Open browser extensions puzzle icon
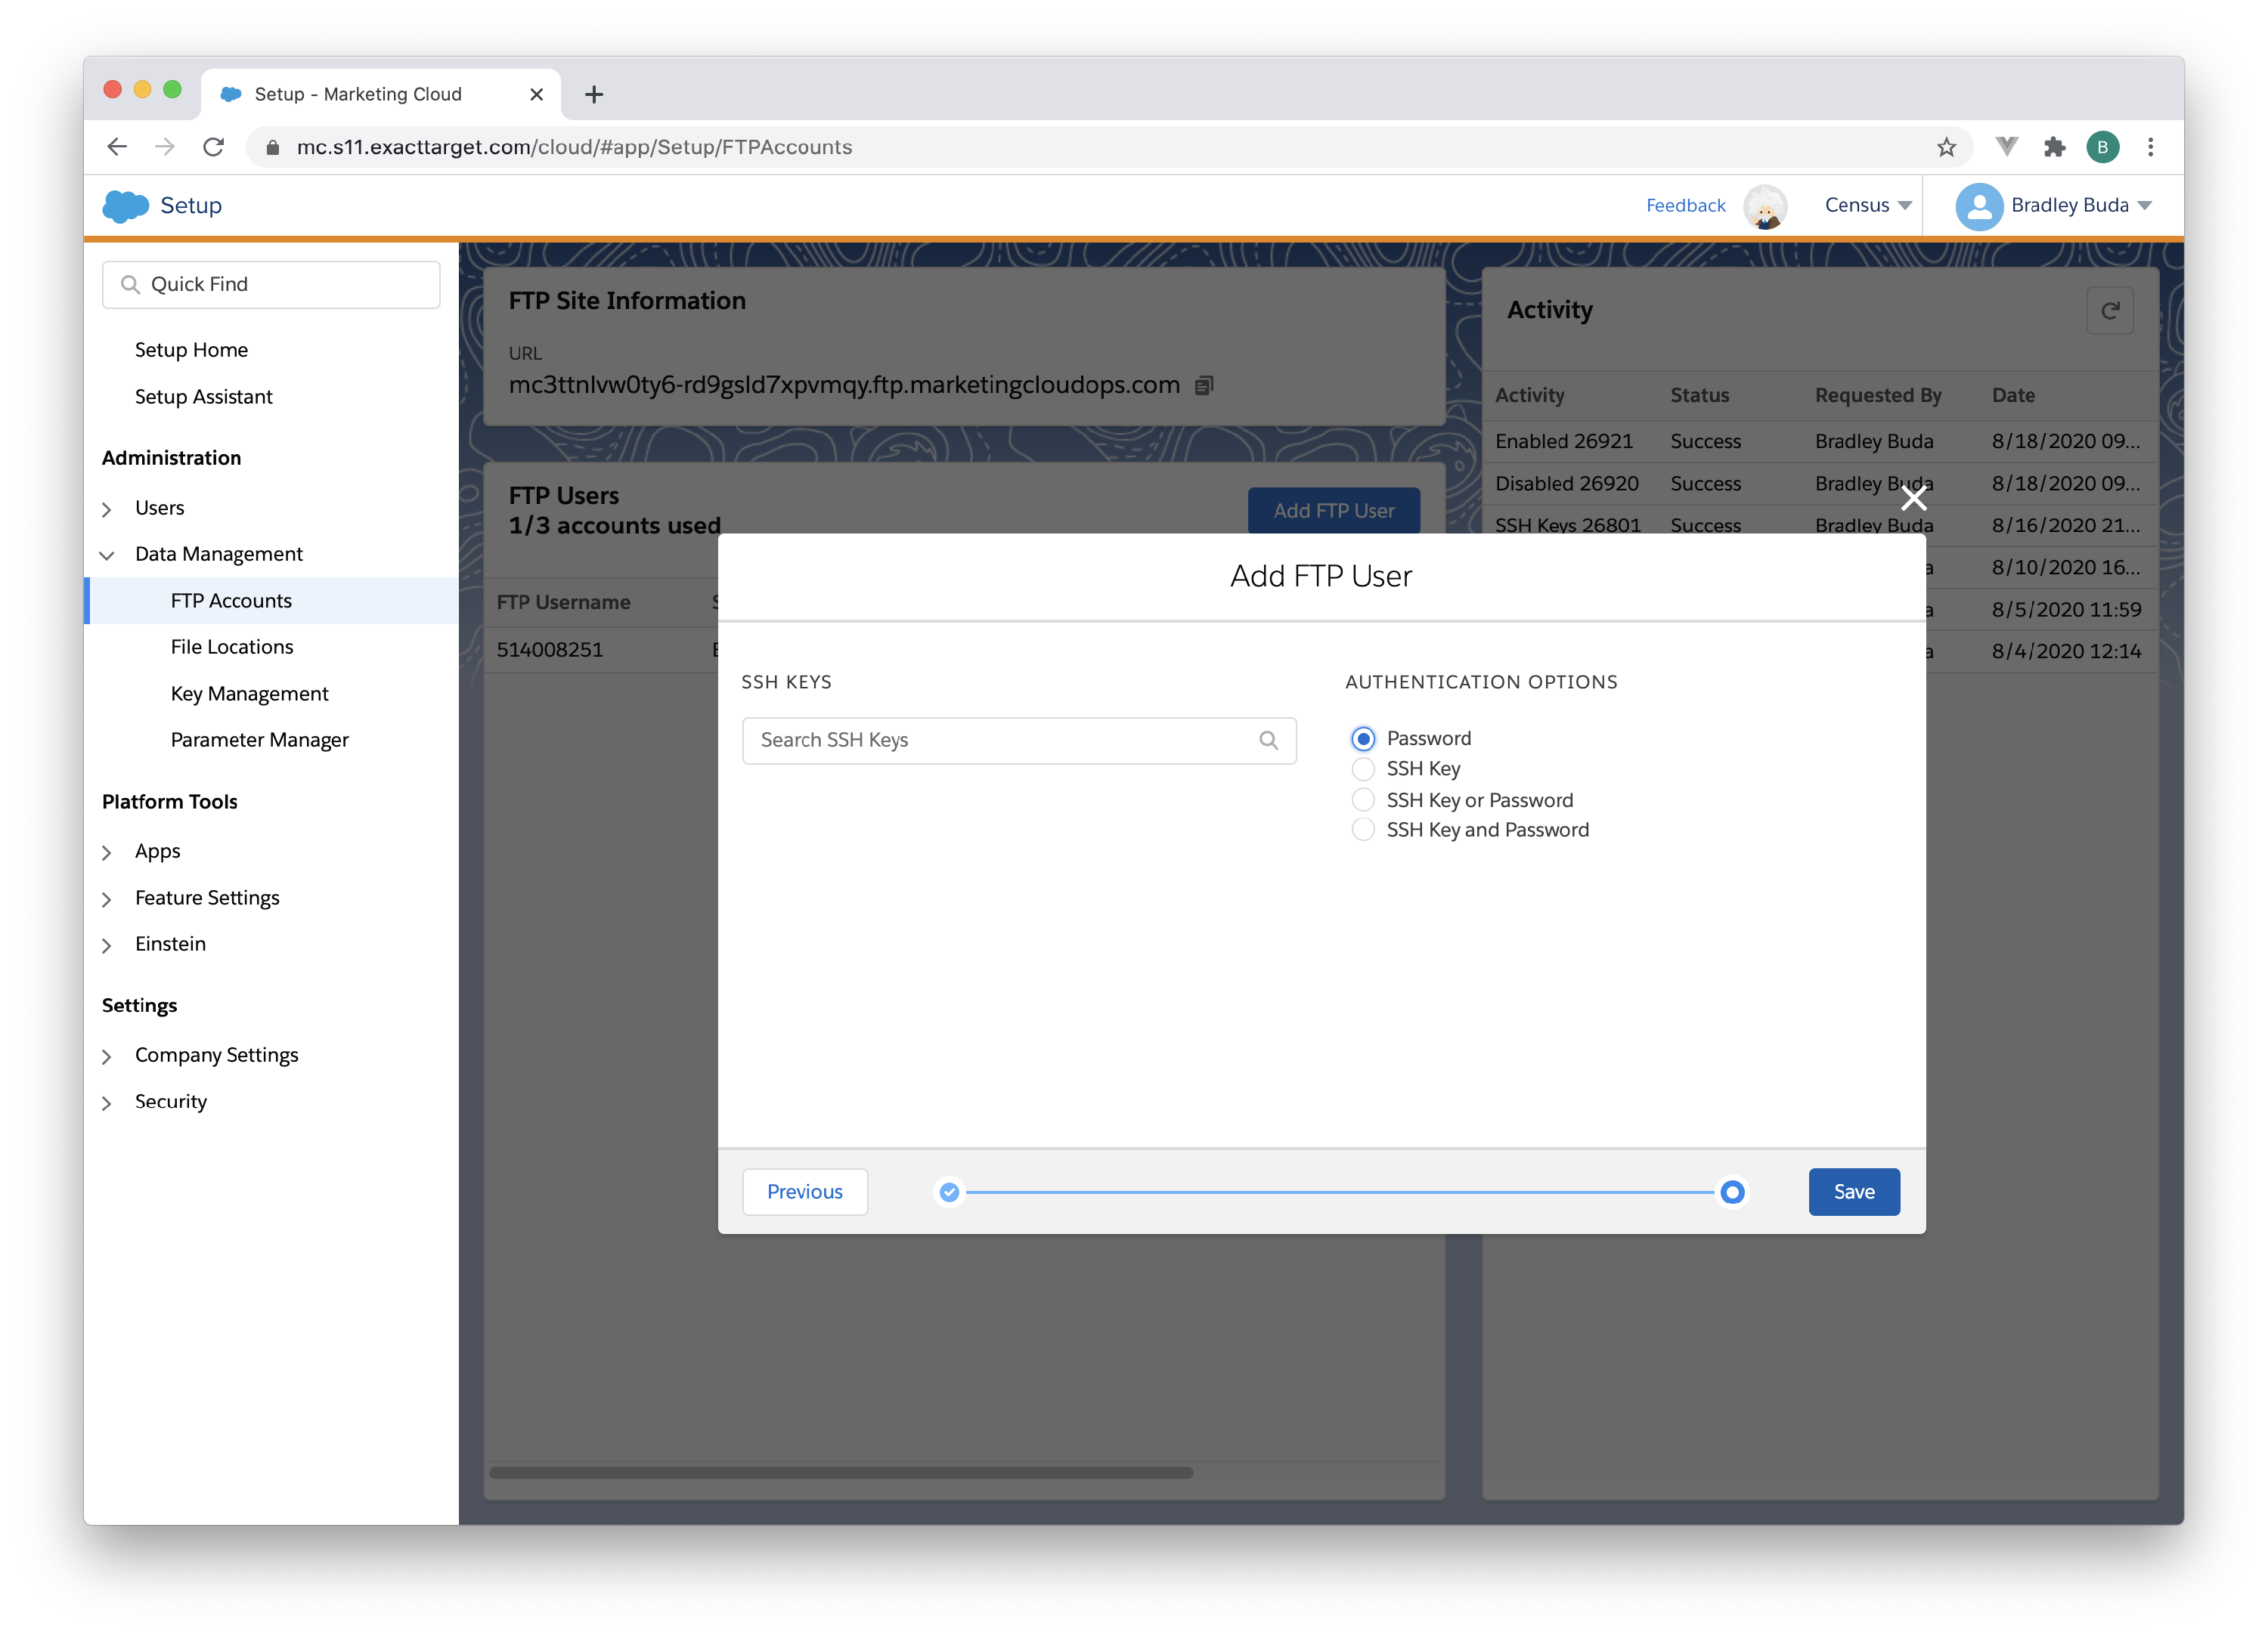This screenshot has height=1636, width=2268. tap(2054, 148)
